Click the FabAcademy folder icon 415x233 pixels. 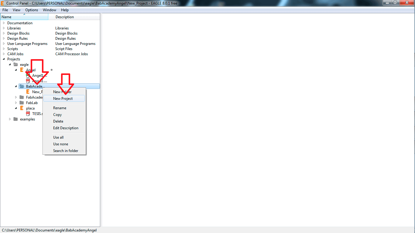tap(22, 97)
